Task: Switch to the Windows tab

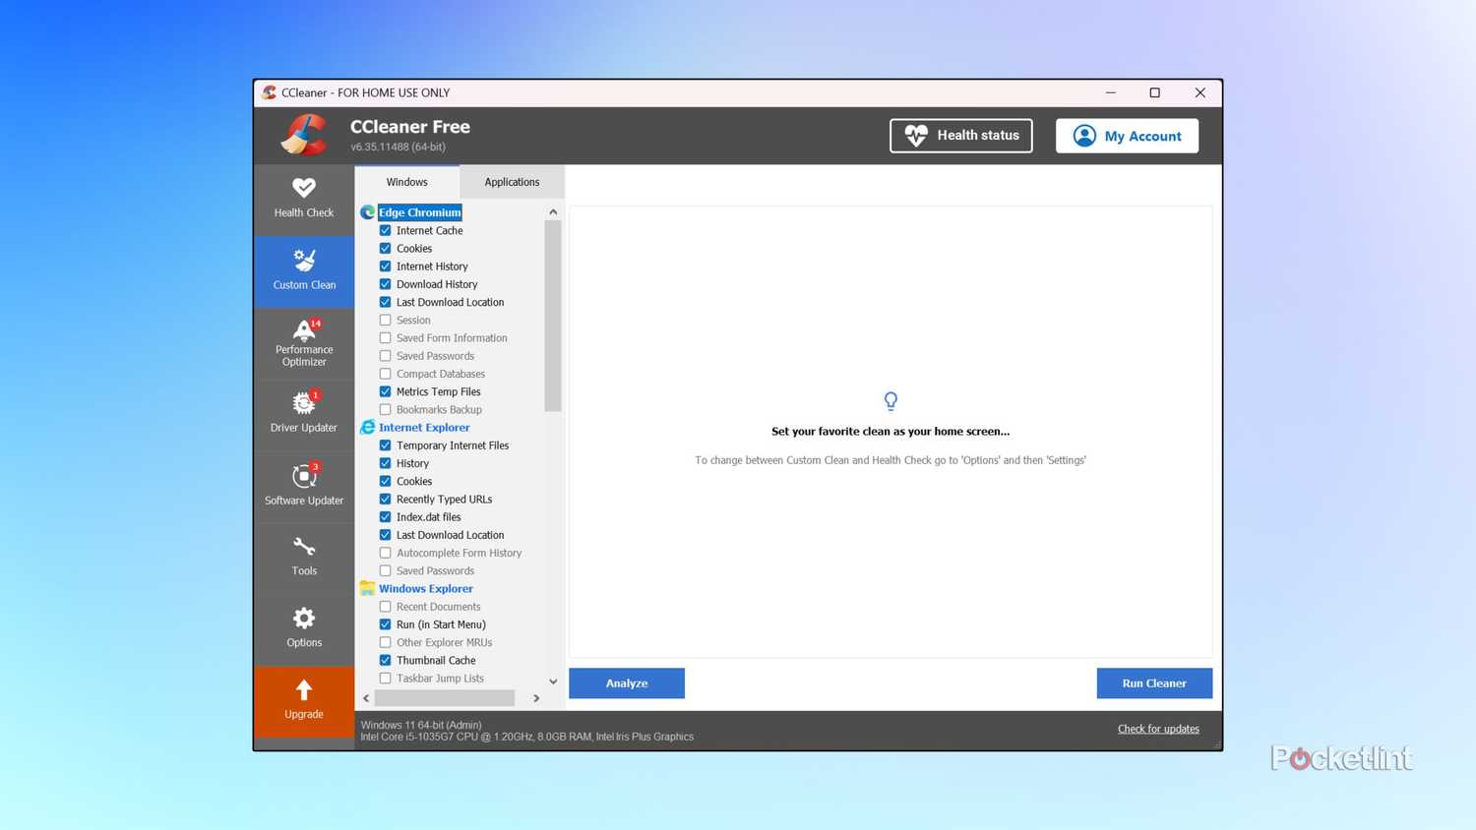Action: 406,182
